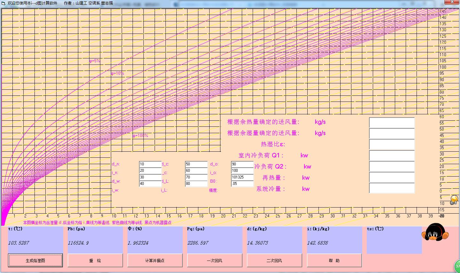This screenshot has height=273, width=460.
Task: Click the temperature value 103.5287
Action: pyautogui.click(x=19, y=243)
